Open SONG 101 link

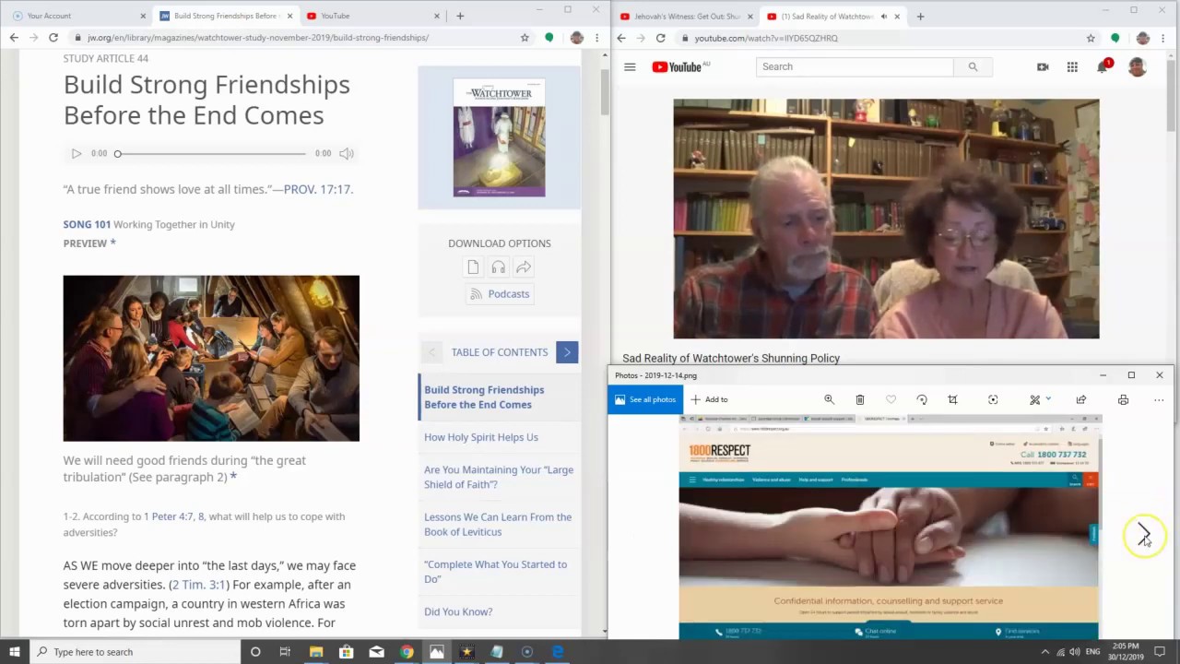[x=87, y=224]
